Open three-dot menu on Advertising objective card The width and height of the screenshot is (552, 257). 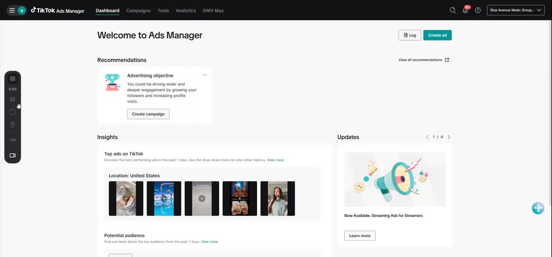point(204,75)
